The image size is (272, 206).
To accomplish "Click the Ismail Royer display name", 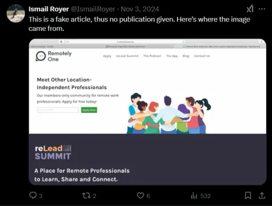I will pyautogui.click(x=49, y=9).
